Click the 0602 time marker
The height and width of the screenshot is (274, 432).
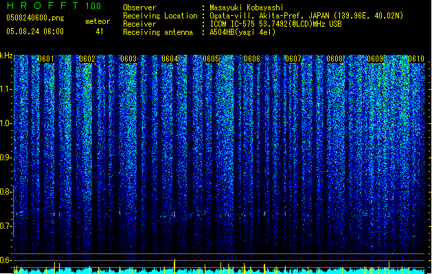coord(87,59)
